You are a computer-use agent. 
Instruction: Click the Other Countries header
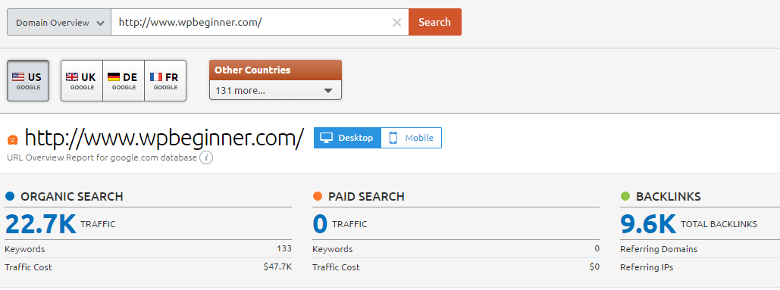coord(276,70)
